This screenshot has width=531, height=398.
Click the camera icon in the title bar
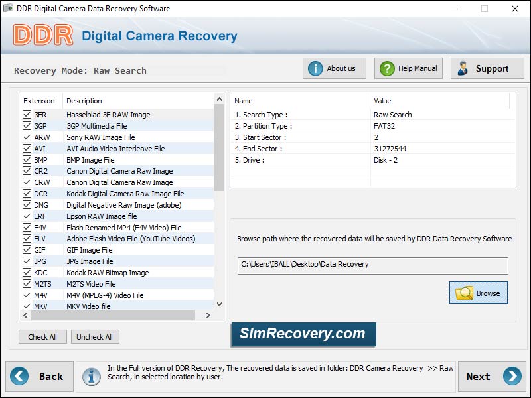point(9,9)
